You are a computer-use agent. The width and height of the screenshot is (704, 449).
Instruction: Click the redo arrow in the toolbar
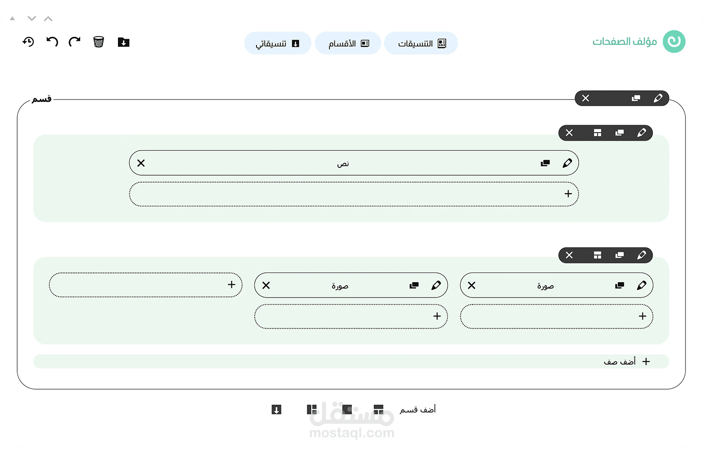pyautogui.click(x=75, y=42)
